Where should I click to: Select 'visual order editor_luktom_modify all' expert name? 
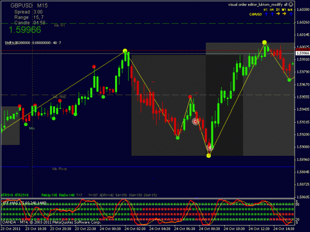[x=258, y=4]
